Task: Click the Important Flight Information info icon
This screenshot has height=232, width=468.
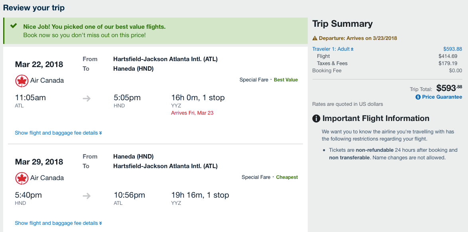Action: tap(316, 119)
